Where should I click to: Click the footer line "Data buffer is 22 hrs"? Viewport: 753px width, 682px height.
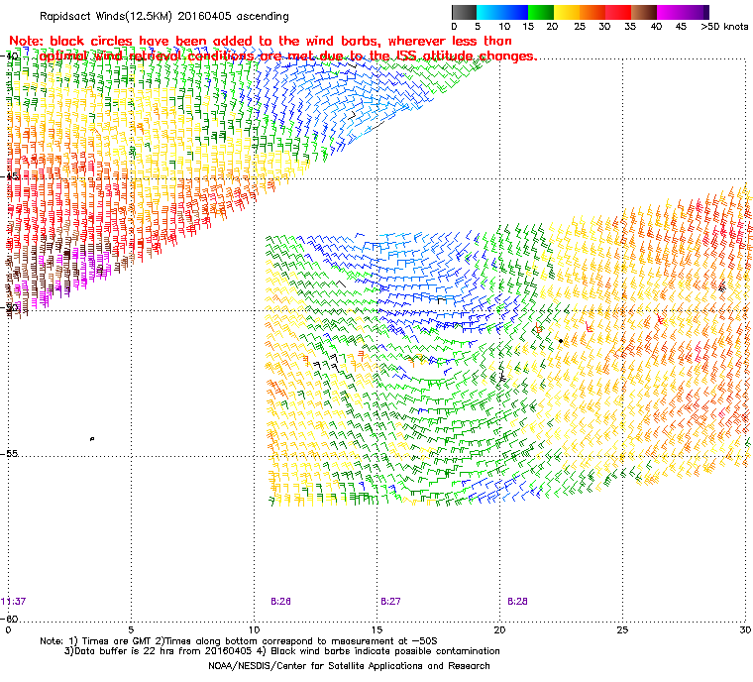tap(282, 651)
